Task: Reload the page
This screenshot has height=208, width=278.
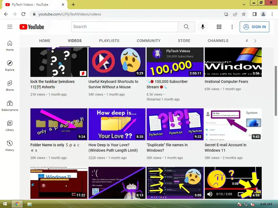Action: coord(23,14)
